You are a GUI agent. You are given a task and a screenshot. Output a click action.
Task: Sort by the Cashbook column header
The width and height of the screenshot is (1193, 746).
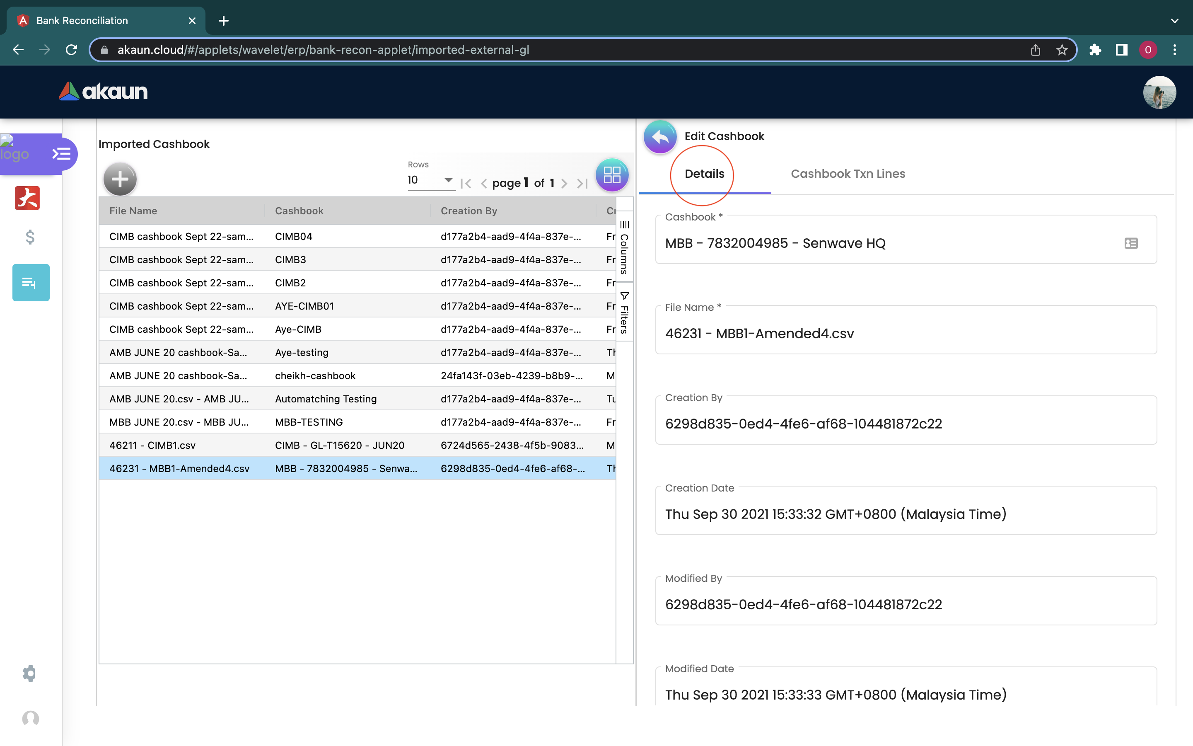pos(299,211)
